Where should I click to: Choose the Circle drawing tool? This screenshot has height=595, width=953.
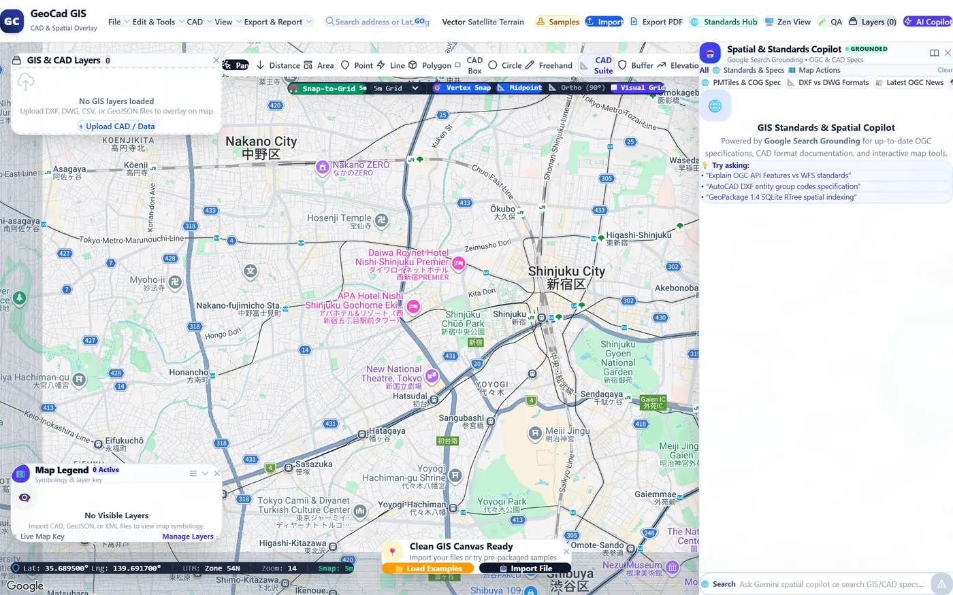504,65
